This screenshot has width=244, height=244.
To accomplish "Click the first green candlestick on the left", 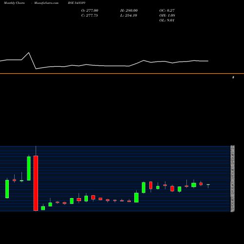I will point(7,189).
